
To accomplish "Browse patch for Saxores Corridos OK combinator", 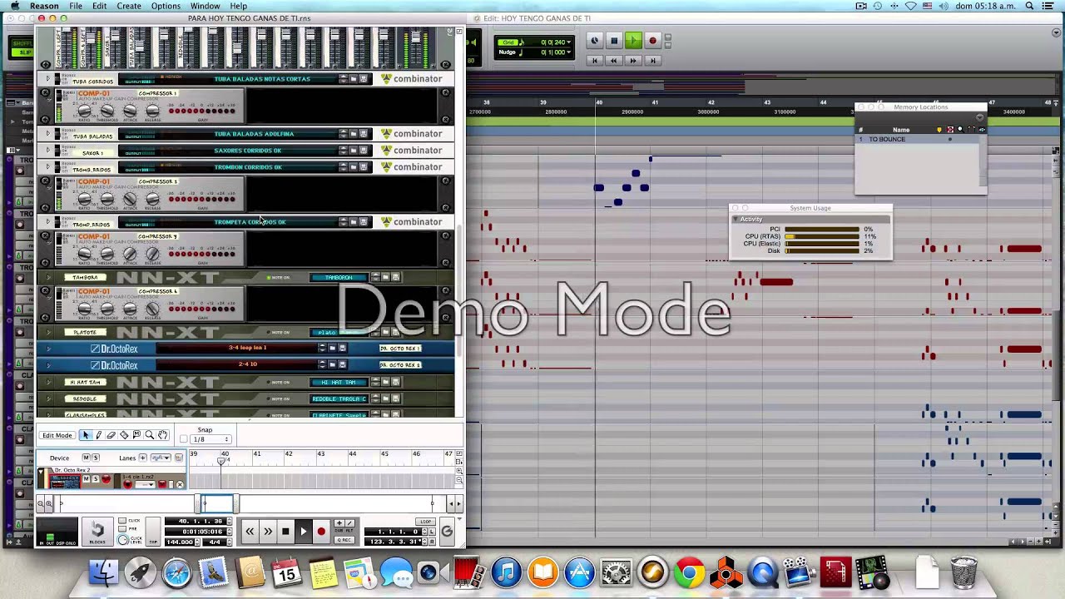I will click(354, 151).
